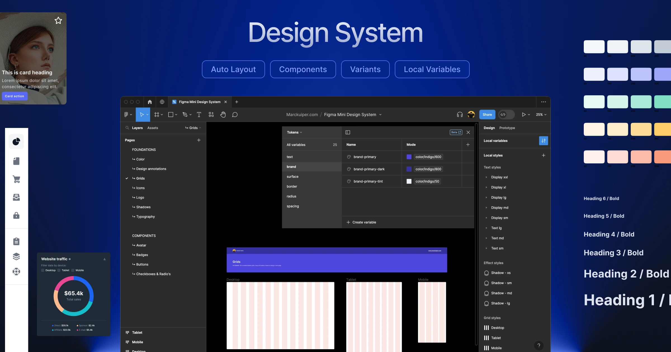Click the pie chart sidebar icon
Image resolution: width=671 pixels, height=352 pixels.
click(16, 142)
